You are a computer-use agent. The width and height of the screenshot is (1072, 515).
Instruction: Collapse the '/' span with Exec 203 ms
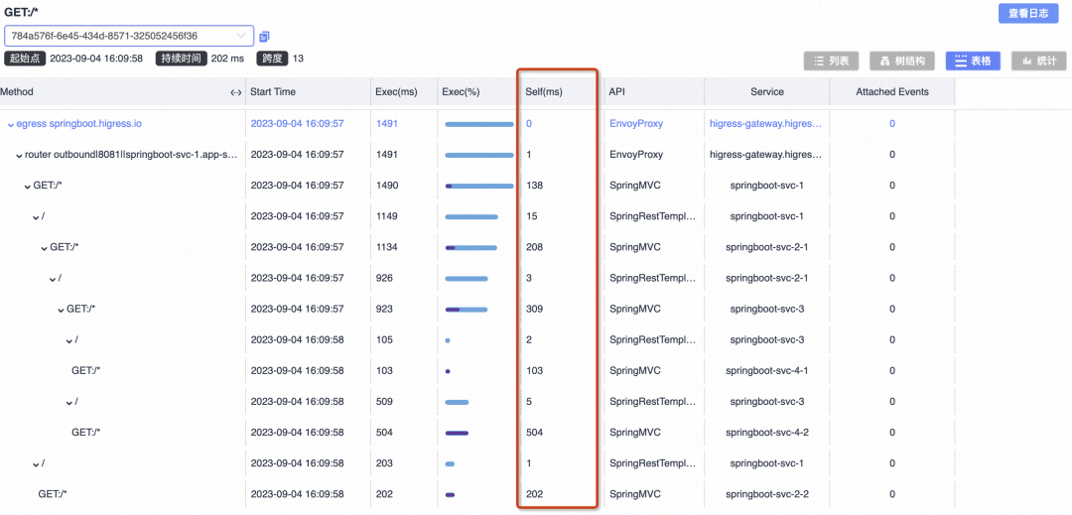pos(36,463)
